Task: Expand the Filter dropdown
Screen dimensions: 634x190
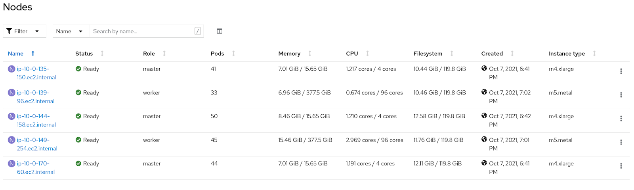Action: (25, 31)
